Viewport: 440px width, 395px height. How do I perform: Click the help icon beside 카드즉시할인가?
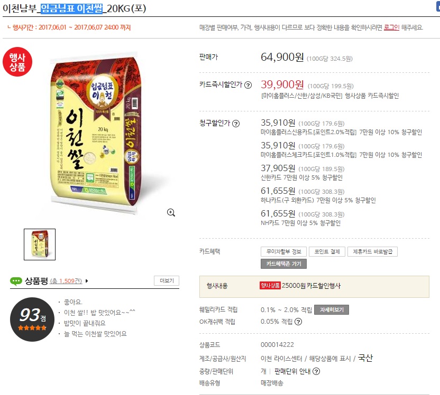pyautogui.click(x=248, y=85)
